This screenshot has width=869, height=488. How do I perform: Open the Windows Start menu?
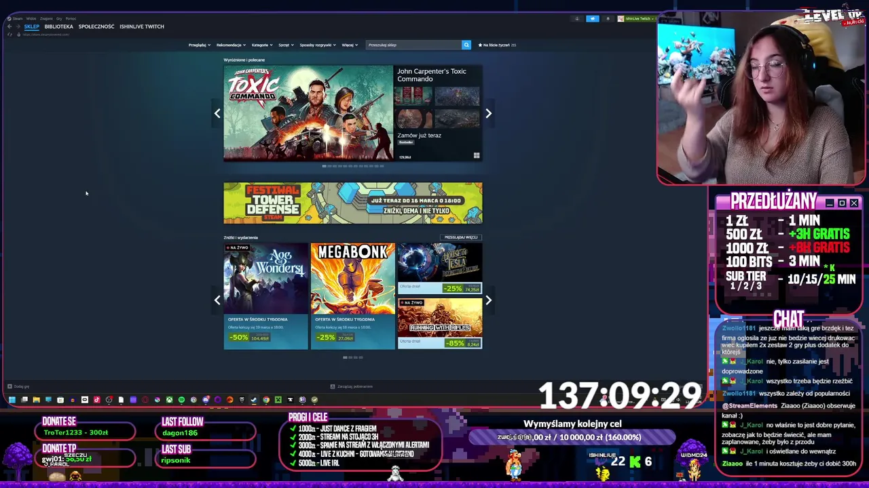12,400
